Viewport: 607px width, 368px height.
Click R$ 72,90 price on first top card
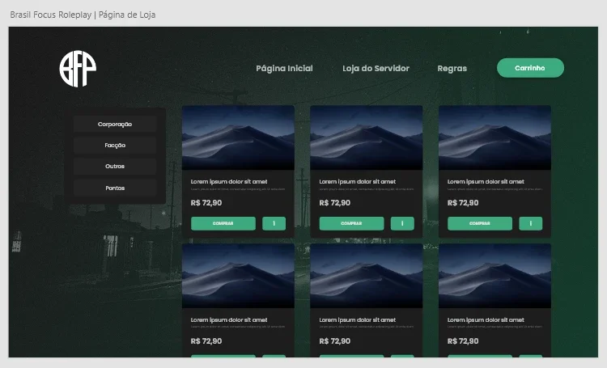206,203
